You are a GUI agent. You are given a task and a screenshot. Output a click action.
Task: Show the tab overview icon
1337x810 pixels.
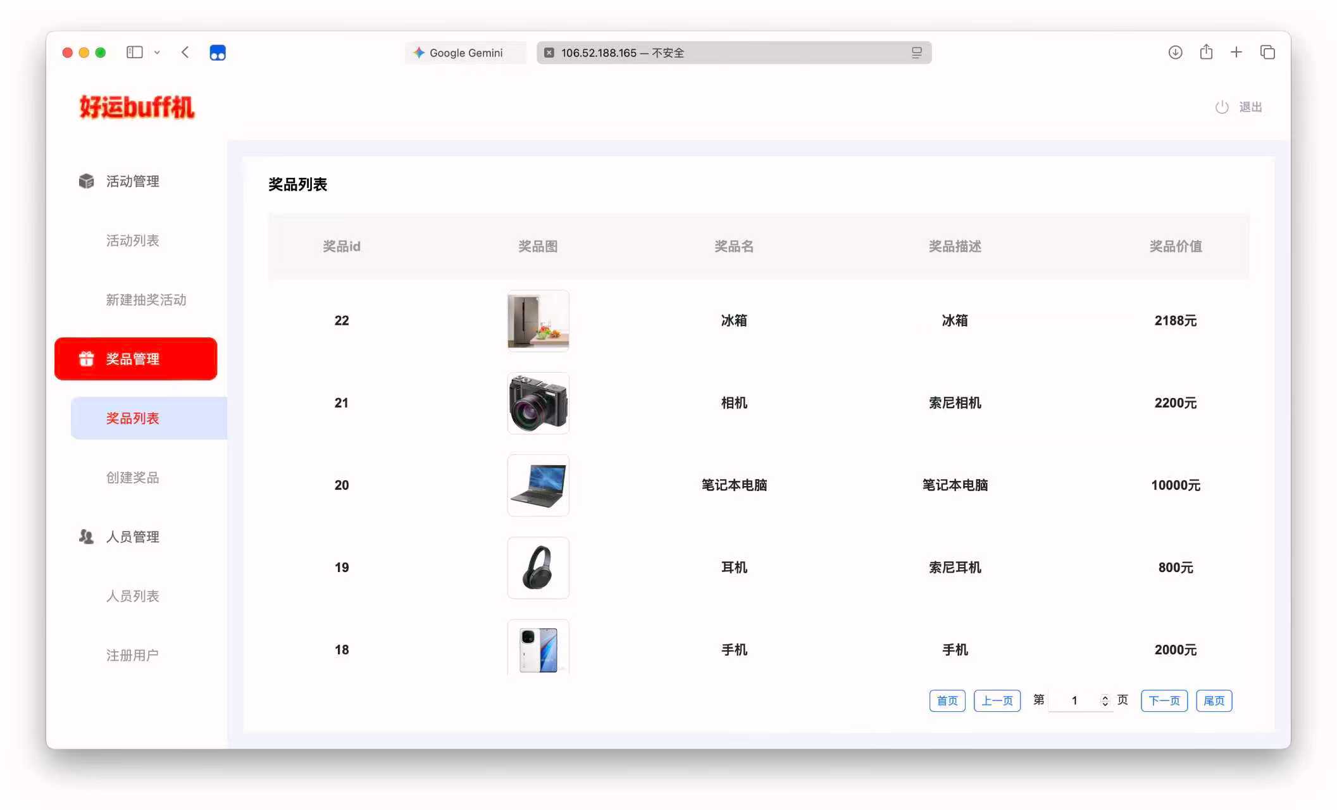(x=1267, y=53)
